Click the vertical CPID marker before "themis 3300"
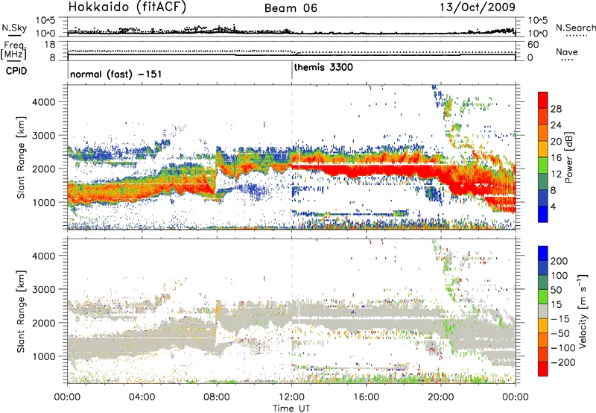Image resolution: width=596 pixels, height=413 pixels. click(291, 70)
